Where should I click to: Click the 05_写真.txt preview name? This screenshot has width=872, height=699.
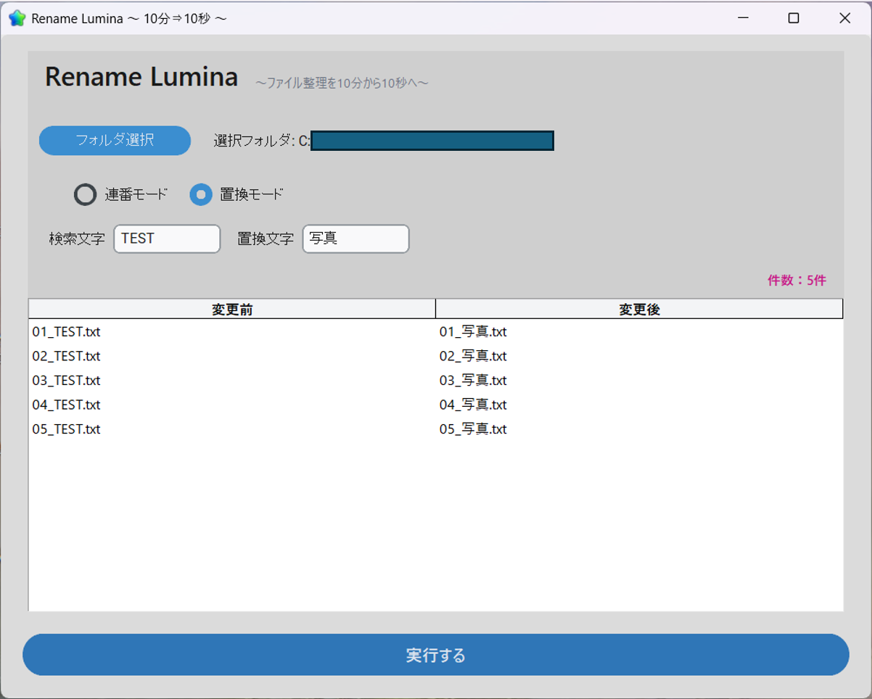(473, 429)
